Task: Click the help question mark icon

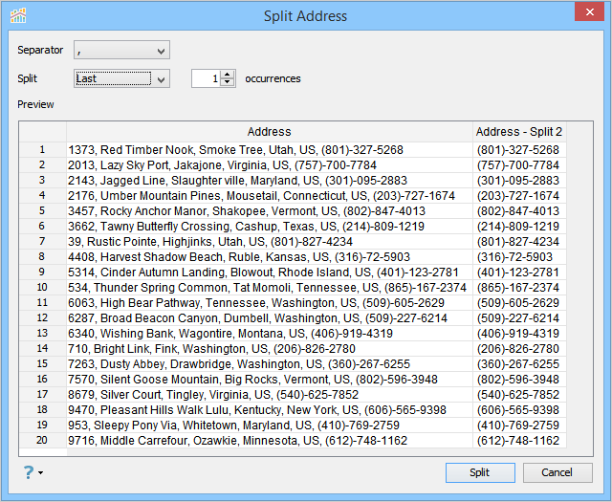Action: [x=29, y=471]
